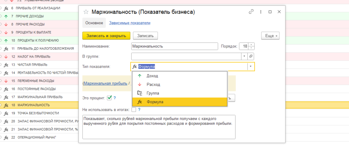The width and height of the screenshot is (349, 149).
Task: Open the Еще dropdown menu
Action: click(270, 36)
